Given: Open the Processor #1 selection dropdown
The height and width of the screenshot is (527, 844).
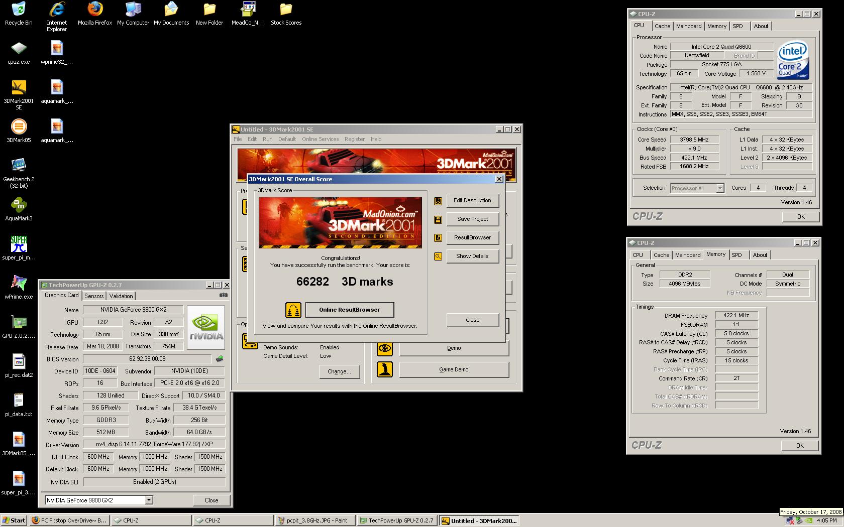Looking at the screenshot, I should 720,188.
